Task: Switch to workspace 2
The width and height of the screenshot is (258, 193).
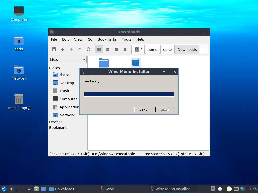Action: (17, 189)
